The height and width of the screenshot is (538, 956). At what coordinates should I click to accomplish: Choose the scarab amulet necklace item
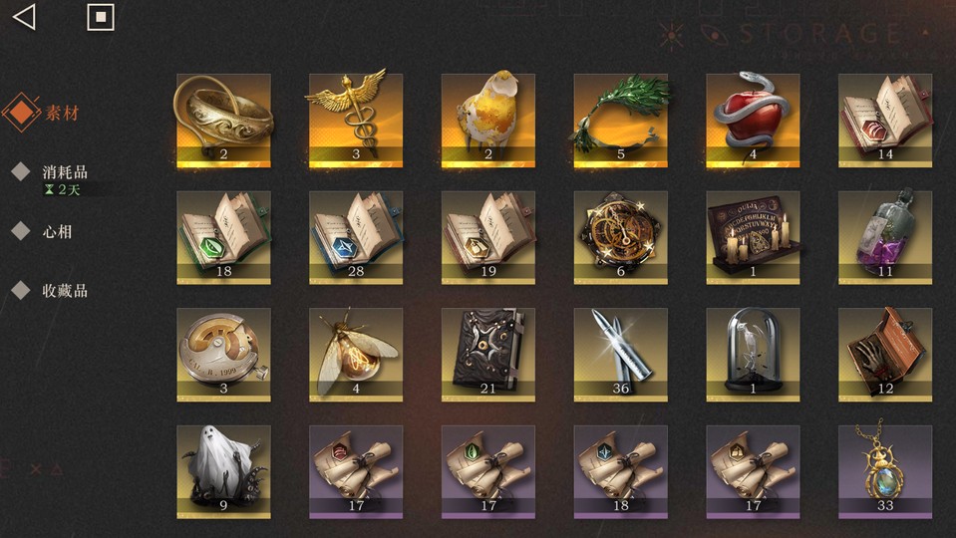(x=885, y=472)
